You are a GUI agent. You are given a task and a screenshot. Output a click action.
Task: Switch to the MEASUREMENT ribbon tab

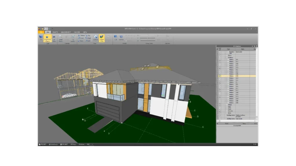[66, 32]
